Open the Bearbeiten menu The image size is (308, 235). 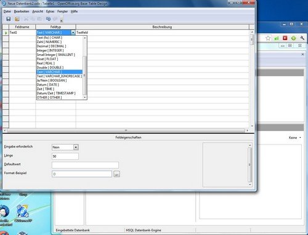[22, 12]
